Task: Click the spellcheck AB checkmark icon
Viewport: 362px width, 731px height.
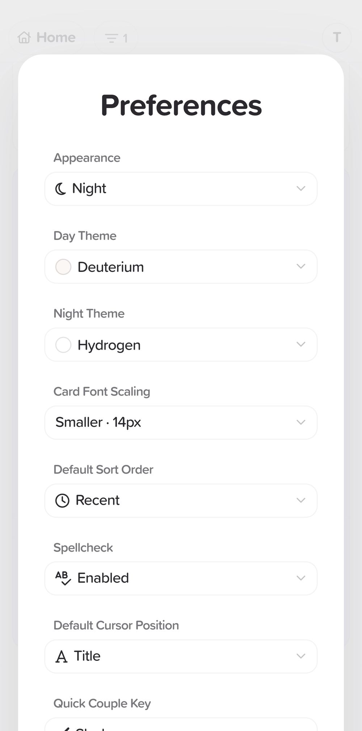Action: [63, 578]
